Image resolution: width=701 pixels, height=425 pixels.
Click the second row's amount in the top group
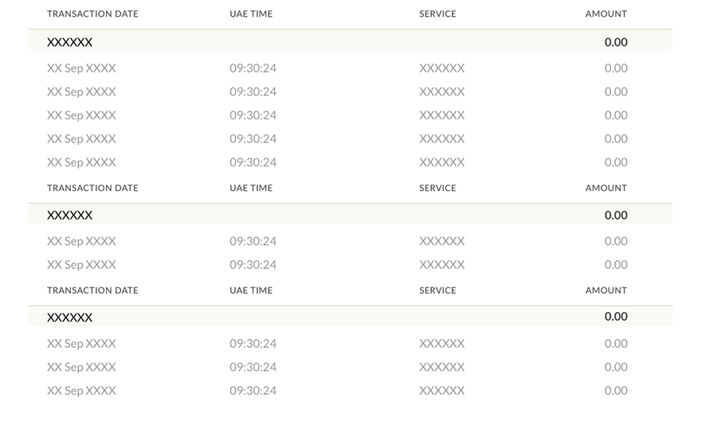[x=616, y=92]
